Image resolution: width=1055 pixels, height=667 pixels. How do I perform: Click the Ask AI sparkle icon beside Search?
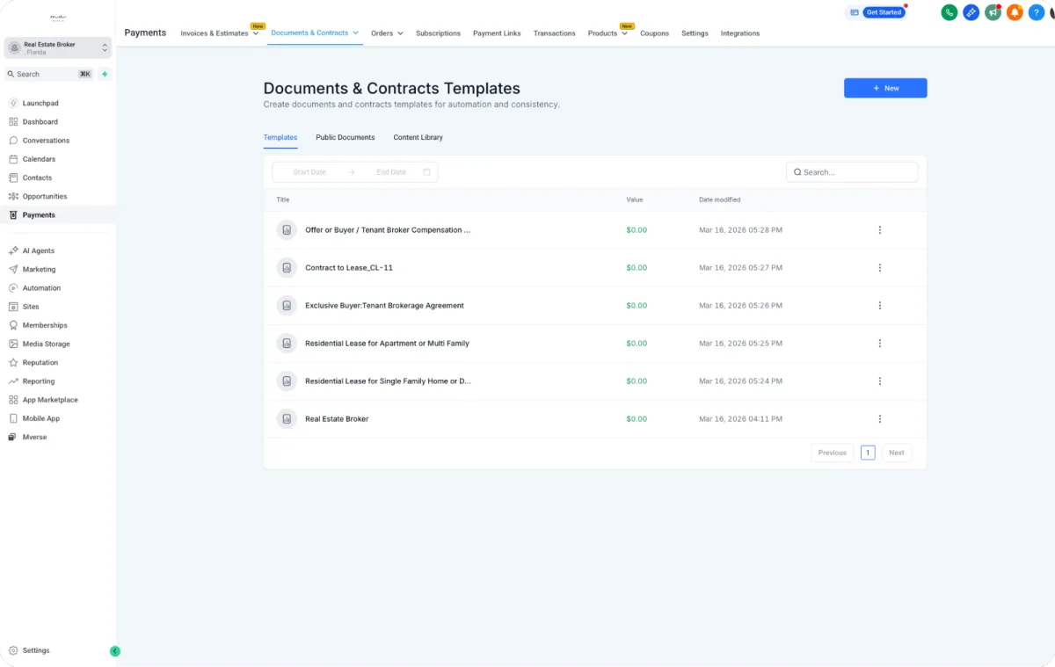pos(105,74)
